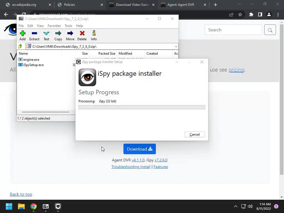Share this page from the address bar
The image size is (284, 213).
231,14
